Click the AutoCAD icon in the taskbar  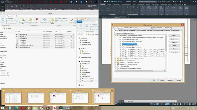click(x=55, y=107)
